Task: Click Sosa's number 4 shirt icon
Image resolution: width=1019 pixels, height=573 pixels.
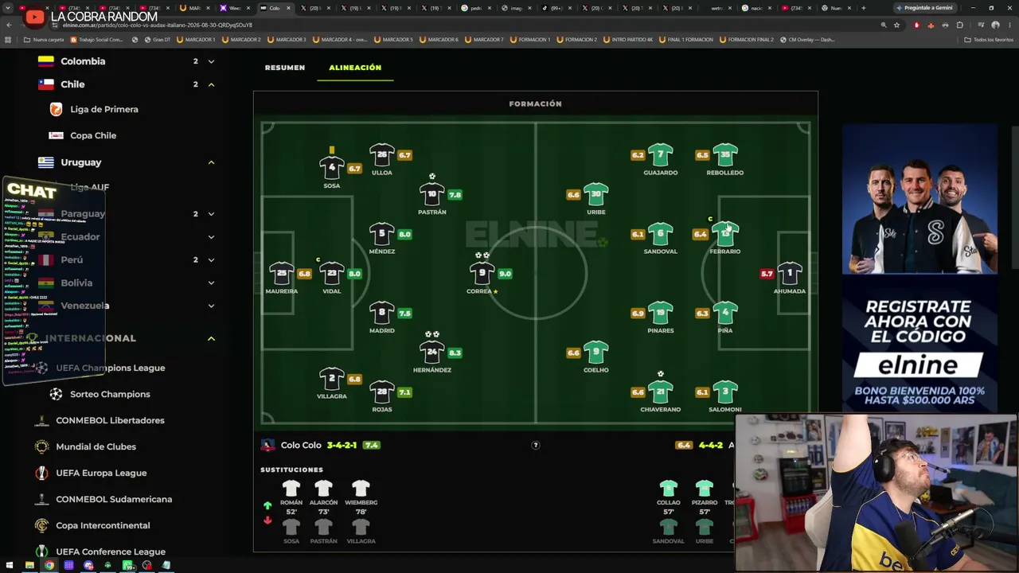Action: coord(332,168)
